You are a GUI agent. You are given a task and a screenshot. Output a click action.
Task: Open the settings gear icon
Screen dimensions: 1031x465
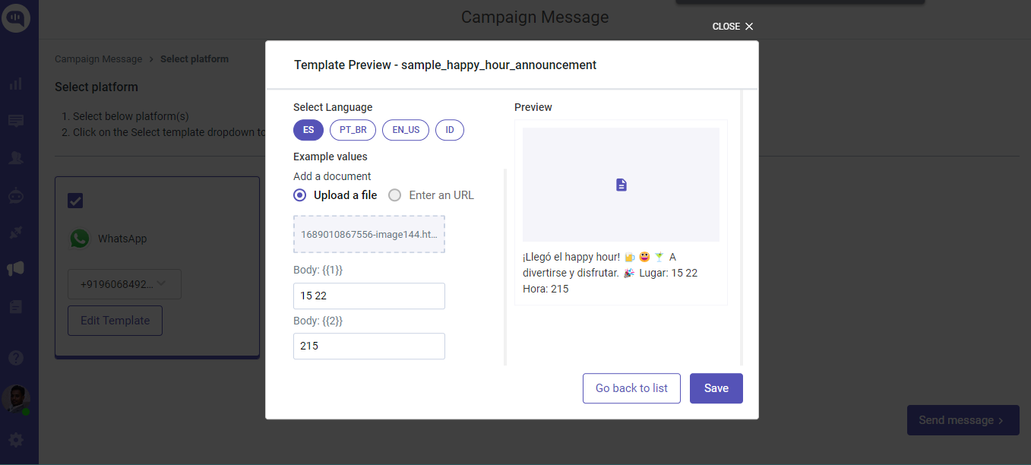point(16,440)
